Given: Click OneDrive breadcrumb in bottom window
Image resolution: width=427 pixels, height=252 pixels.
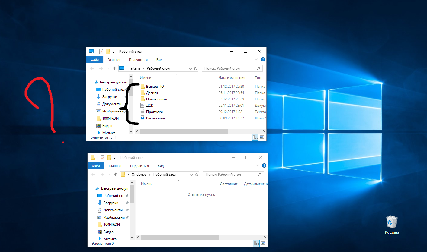Looking at the screenshot, I should [139, 175].
